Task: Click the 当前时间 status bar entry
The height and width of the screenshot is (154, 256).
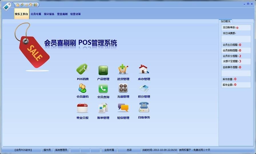Action: [159, 150]
